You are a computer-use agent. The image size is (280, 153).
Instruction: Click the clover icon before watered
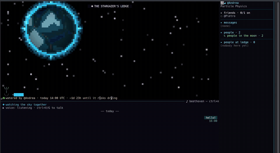[x=4, y=98]
